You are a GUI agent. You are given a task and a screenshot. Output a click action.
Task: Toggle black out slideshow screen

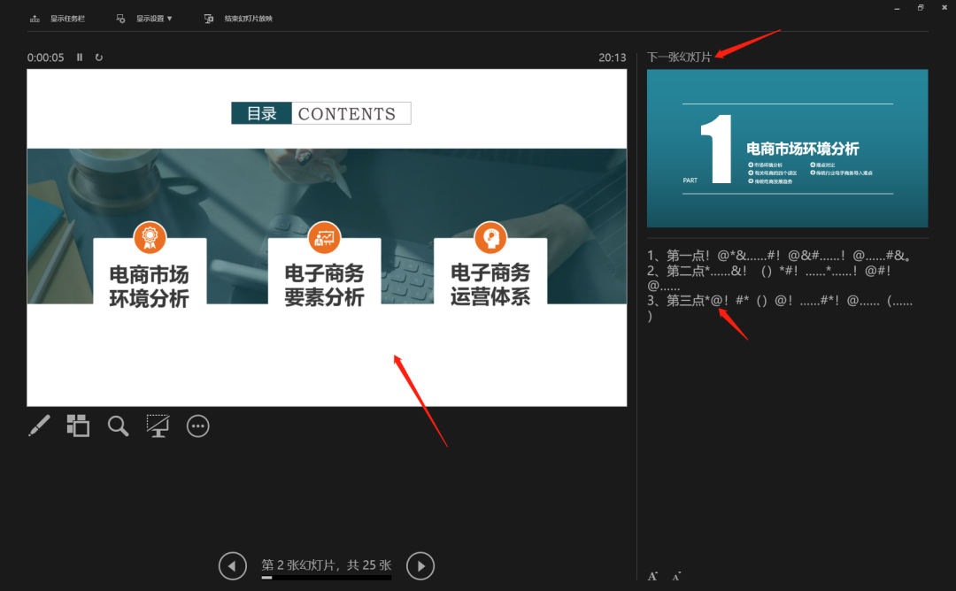coord(158,426)
